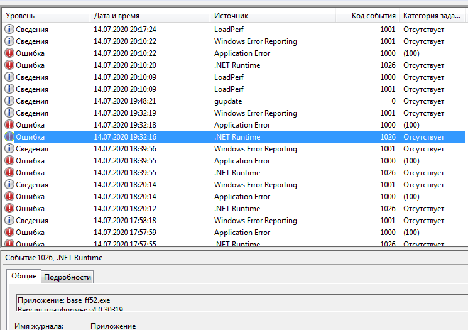Viewport: 468px width, 330px height.
Task: Switch to the Общие tab
Action: coord(24,276)
